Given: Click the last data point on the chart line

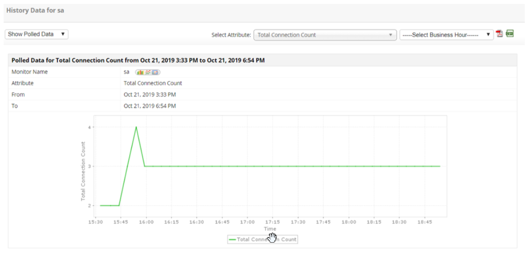Looking at the screenshot, I should point(440,166).
